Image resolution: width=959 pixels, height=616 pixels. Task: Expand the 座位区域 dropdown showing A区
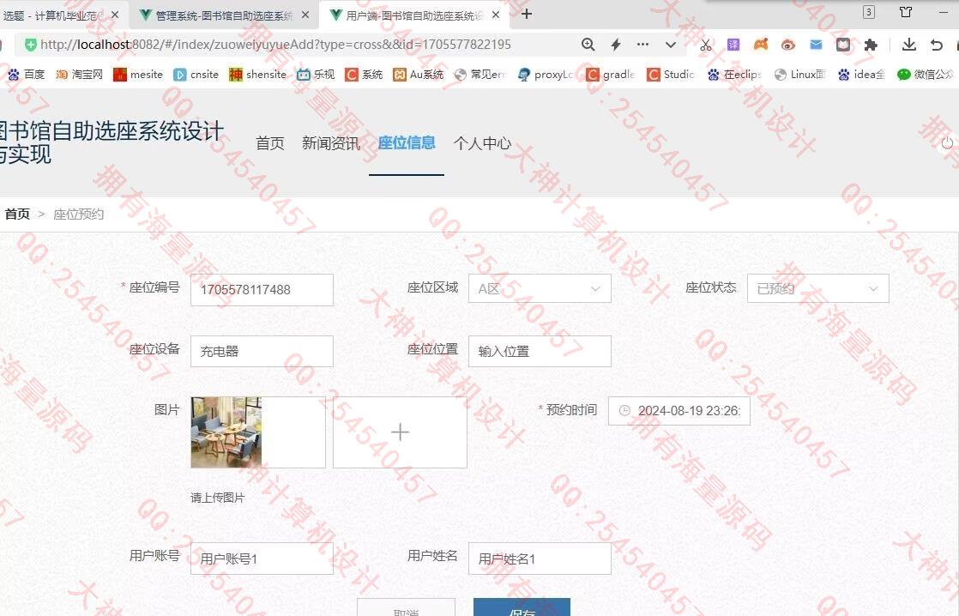(540, 289)
